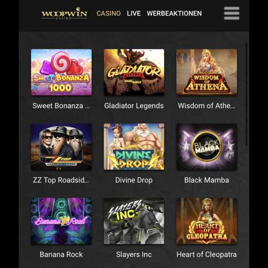
Task: Select the ZZ Top Roadside thumbnail
Action: [x=61, y=147]
